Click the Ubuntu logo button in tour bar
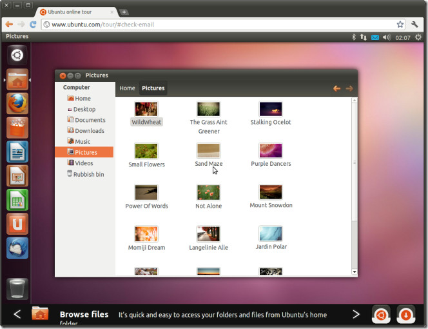Screen dimensions: 428x329 click(x=381, y=315)
